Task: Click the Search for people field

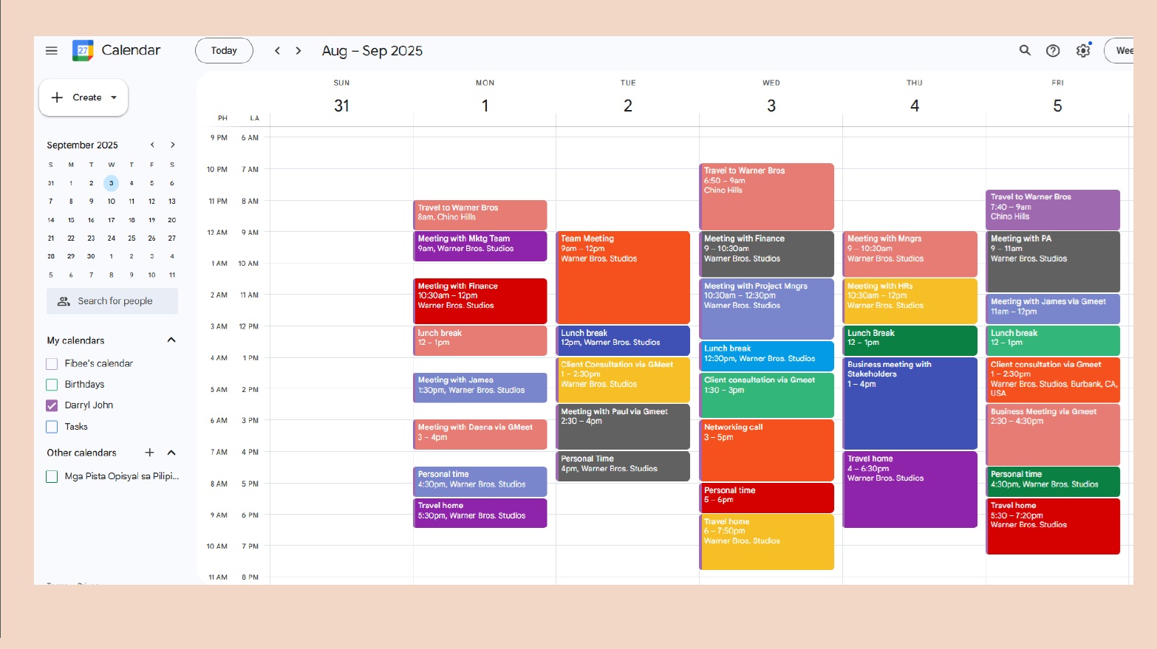Action: pyautogui.click(x=112, y=301)
